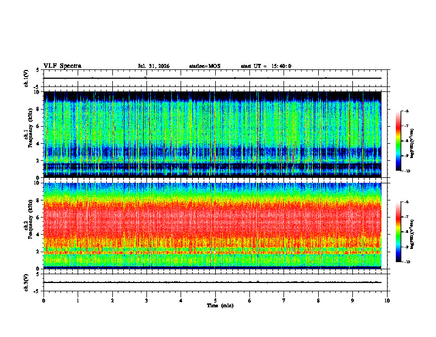Screen dimensions: 436x337
Task: Click the 3 minute tick label
Action: [146, 301]
